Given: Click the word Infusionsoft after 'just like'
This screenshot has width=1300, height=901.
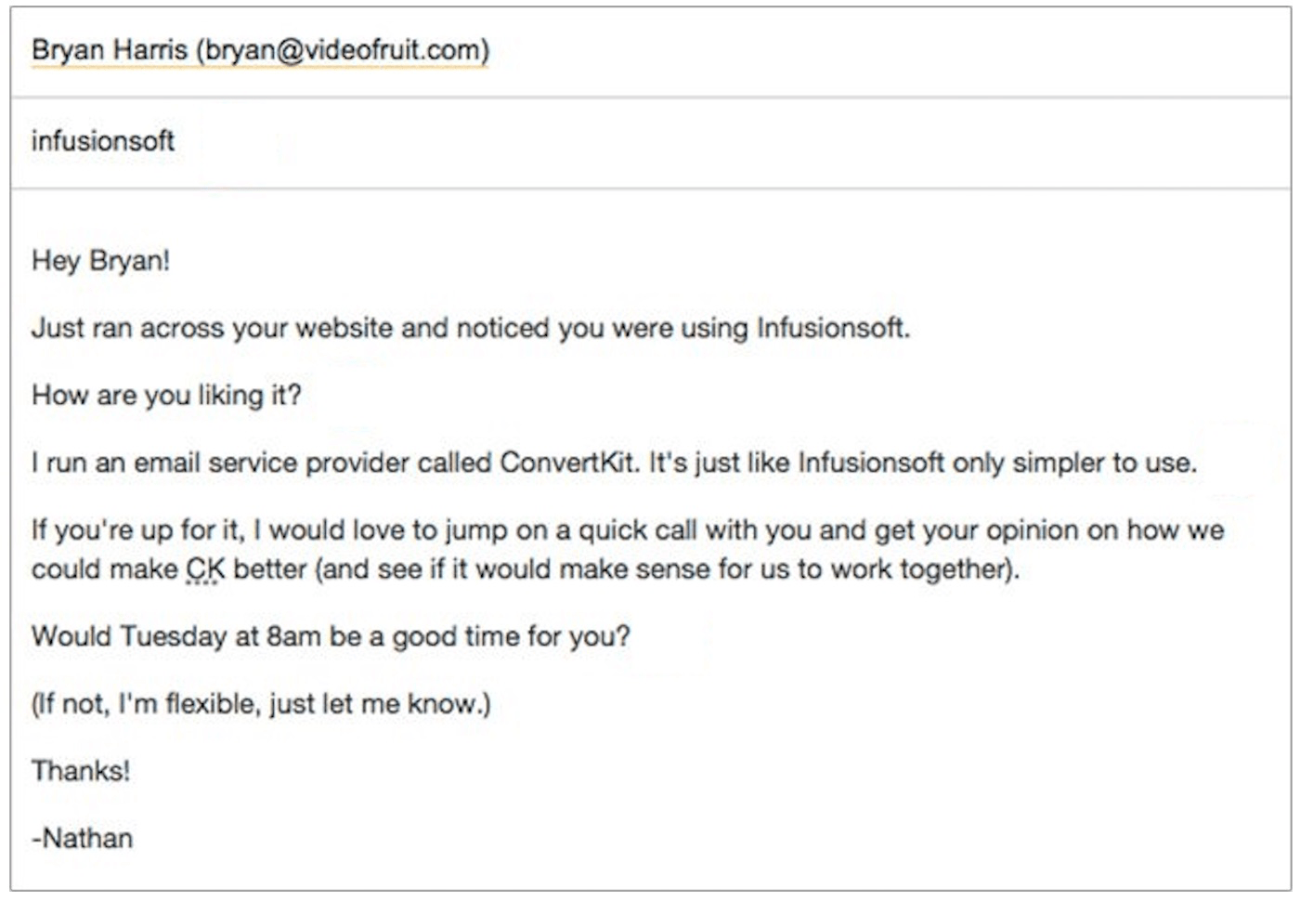Looking at the screenshot, I should 870,463.
